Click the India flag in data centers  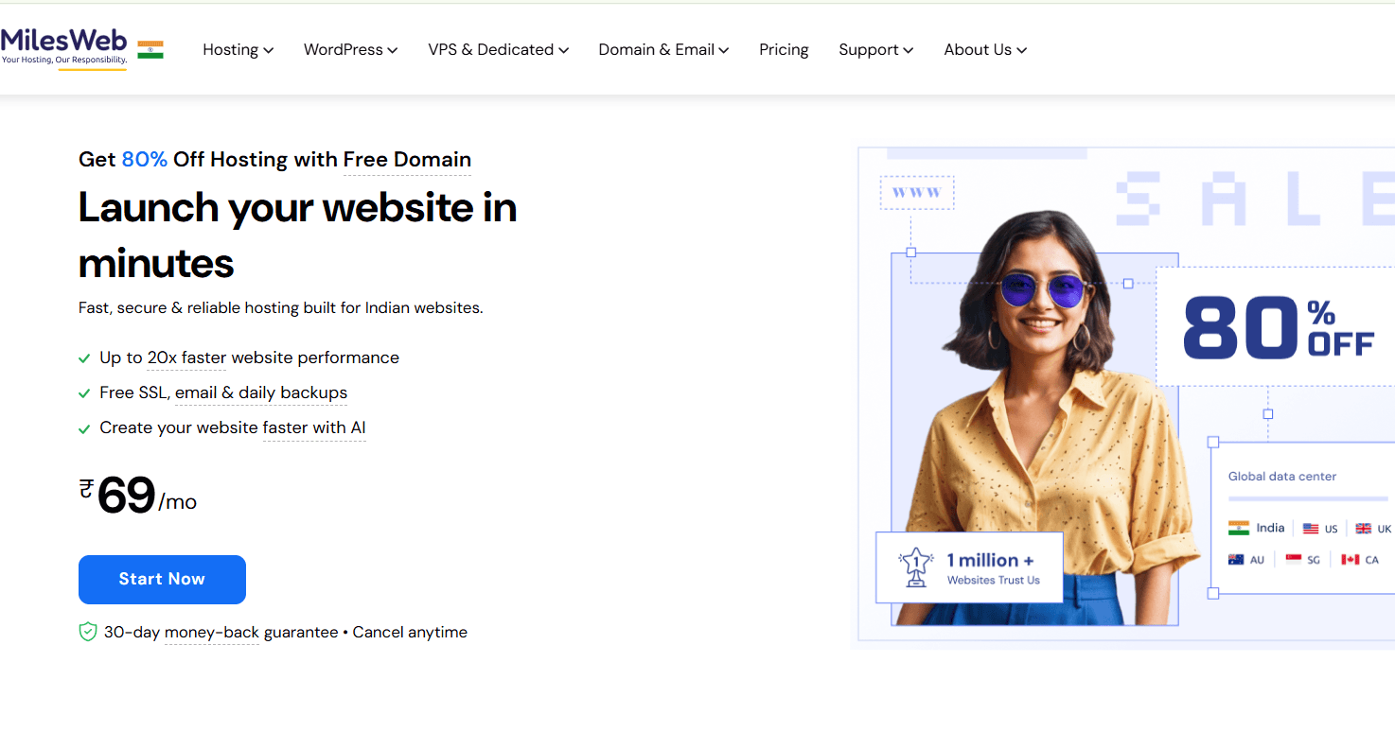click(x=1239, y=528)
